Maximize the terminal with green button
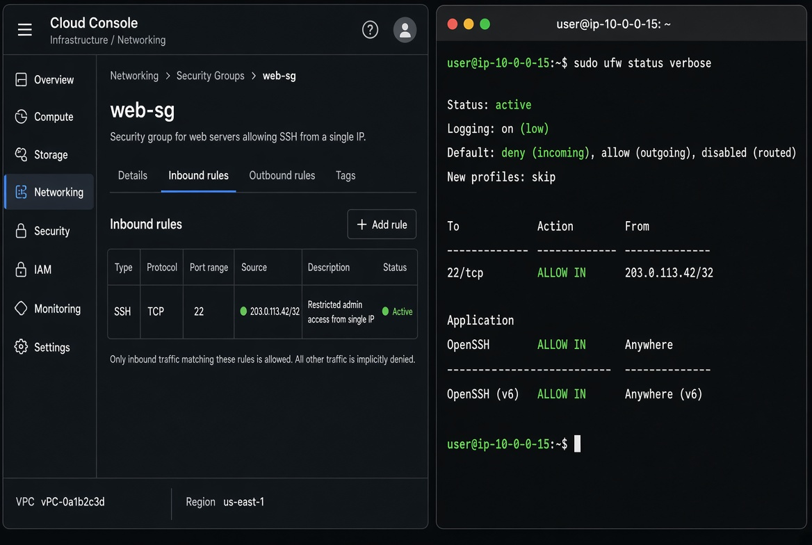 [x=485, y=24]
